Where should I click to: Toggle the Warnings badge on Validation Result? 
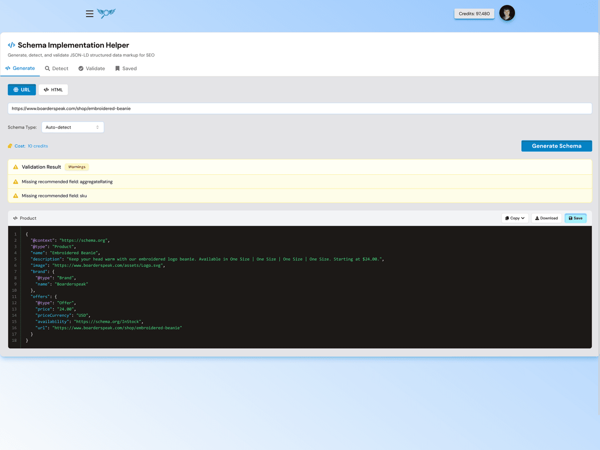[76, 167]
